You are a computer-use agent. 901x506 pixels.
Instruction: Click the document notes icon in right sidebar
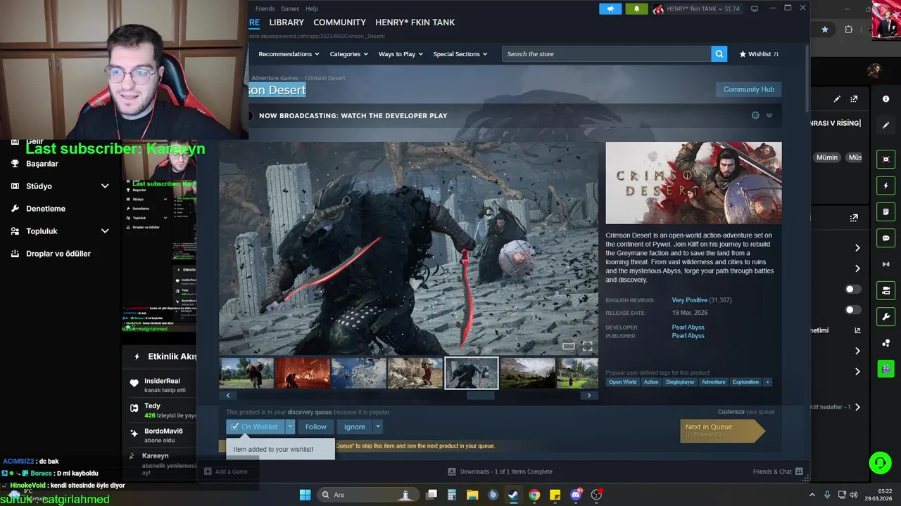click(x=886, y=212)
